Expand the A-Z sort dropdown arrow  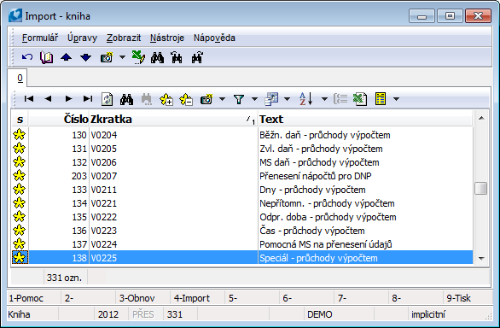(x=324, y=99)
